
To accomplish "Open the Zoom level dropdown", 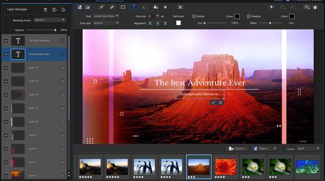I will click(309, 149).
